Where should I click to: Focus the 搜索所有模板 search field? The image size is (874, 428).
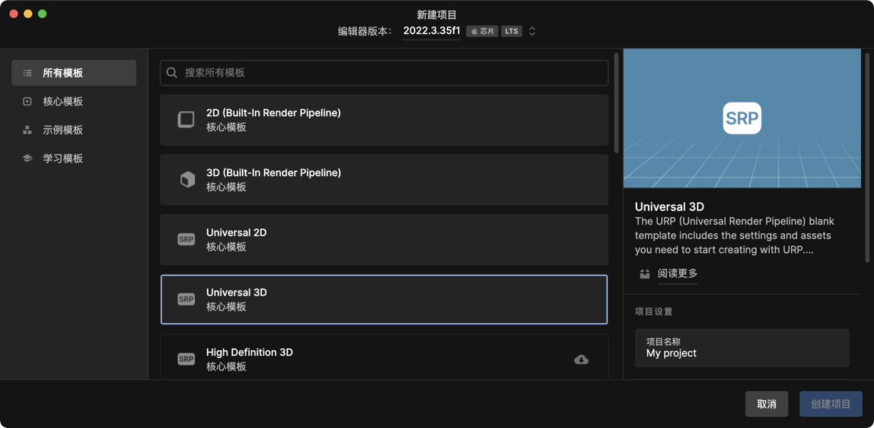coord(392,73)
